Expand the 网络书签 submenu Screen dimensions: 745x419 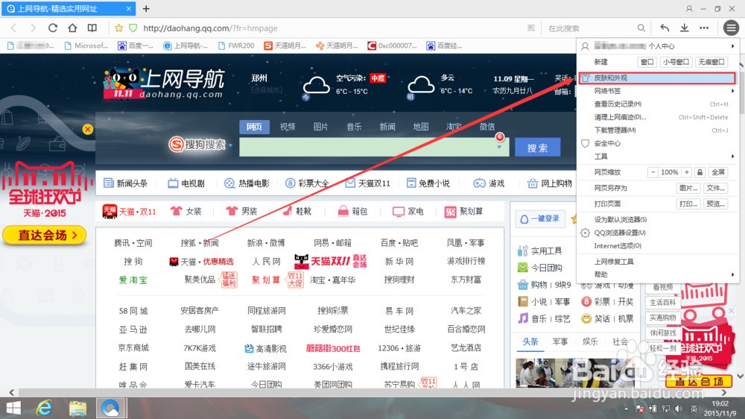tap(732, 91)
